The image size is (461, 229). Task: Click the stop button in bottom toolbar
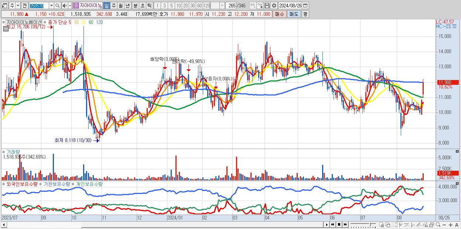pos(339,225)
